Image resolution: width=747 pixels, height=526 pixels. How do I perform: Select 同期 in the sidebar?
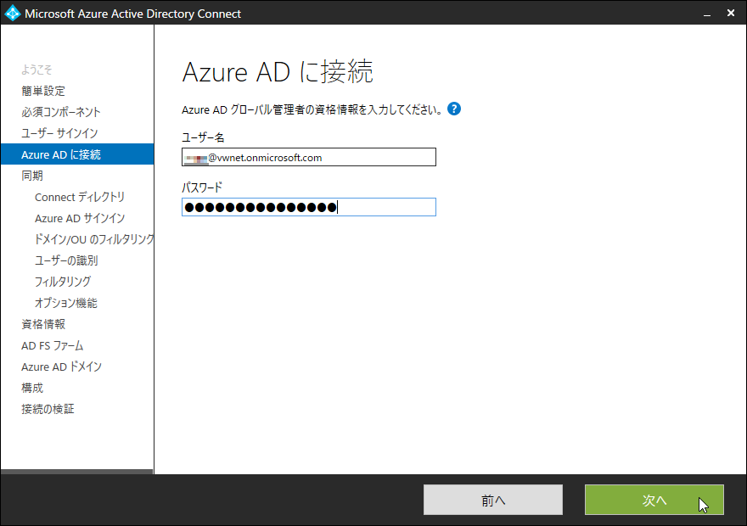pos(32,176)
